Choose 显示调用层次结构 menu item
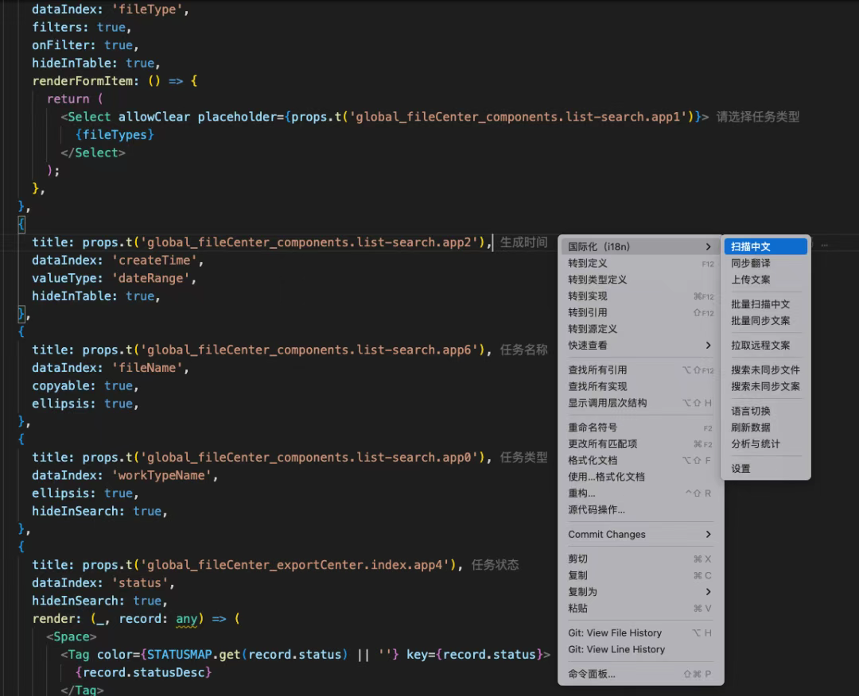859x696 pixels. coord(639,403)
